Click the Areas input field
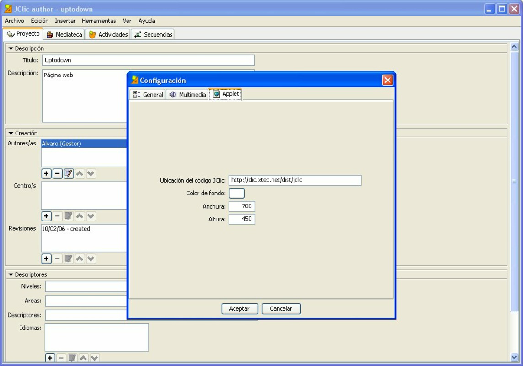 pos(86,301)
